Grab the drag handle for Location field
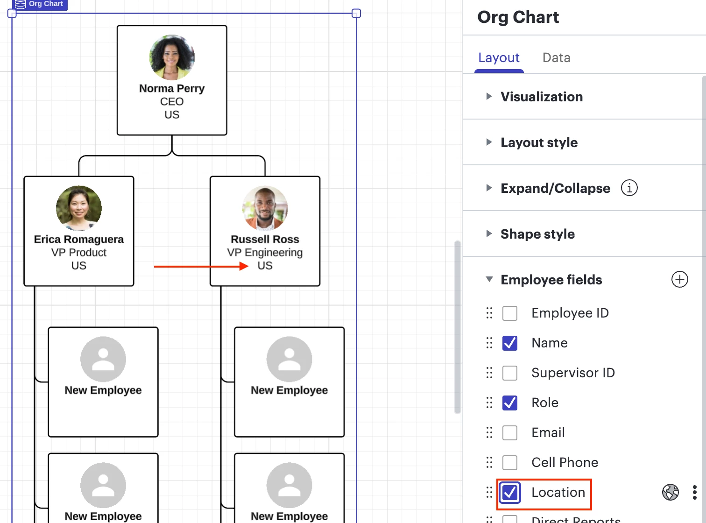Image resolution: width=706 pixels, height=523 pixels. pyautogui.click(x=489, y=492)
